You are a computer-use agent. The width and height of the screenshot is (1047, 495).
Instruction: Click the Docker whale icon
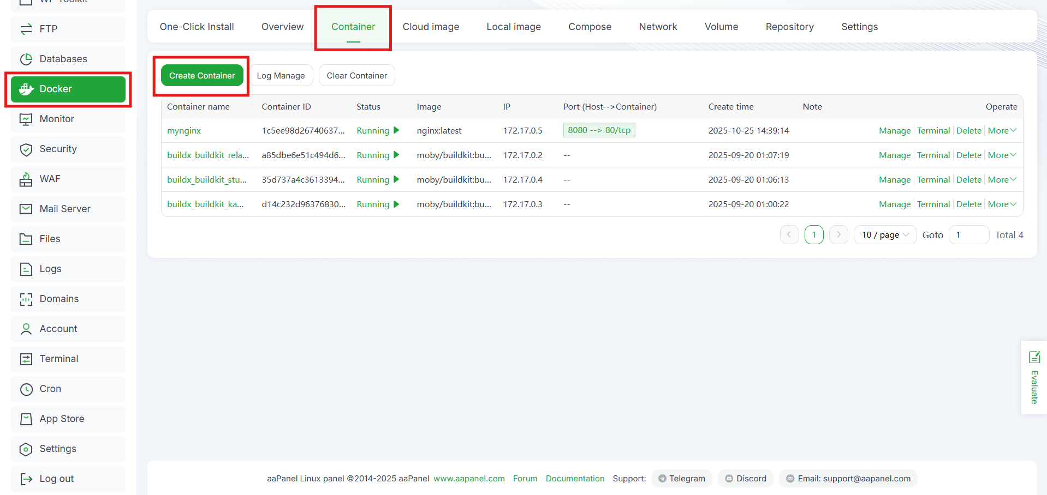point(26,89)
